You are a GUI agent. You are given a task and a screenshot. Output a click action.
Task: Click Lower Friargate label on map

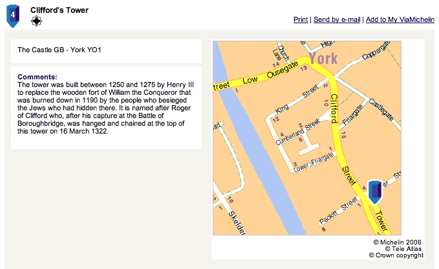pos(314,162)
